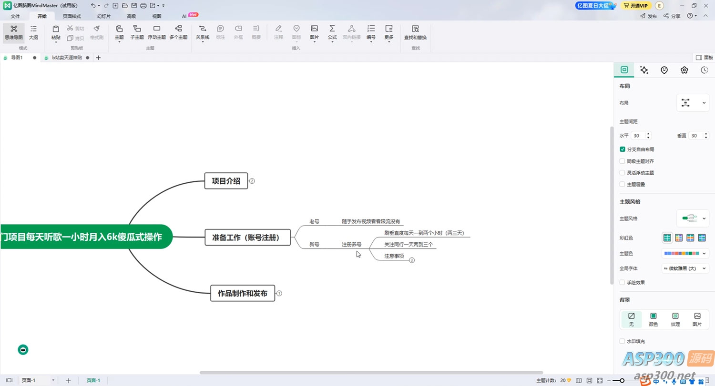The width and height of the screenshot is (715, 386).
Task: Switch to the 幻灯片 ribbon tab
Action: pyautogui.click(x=104, y=16)
